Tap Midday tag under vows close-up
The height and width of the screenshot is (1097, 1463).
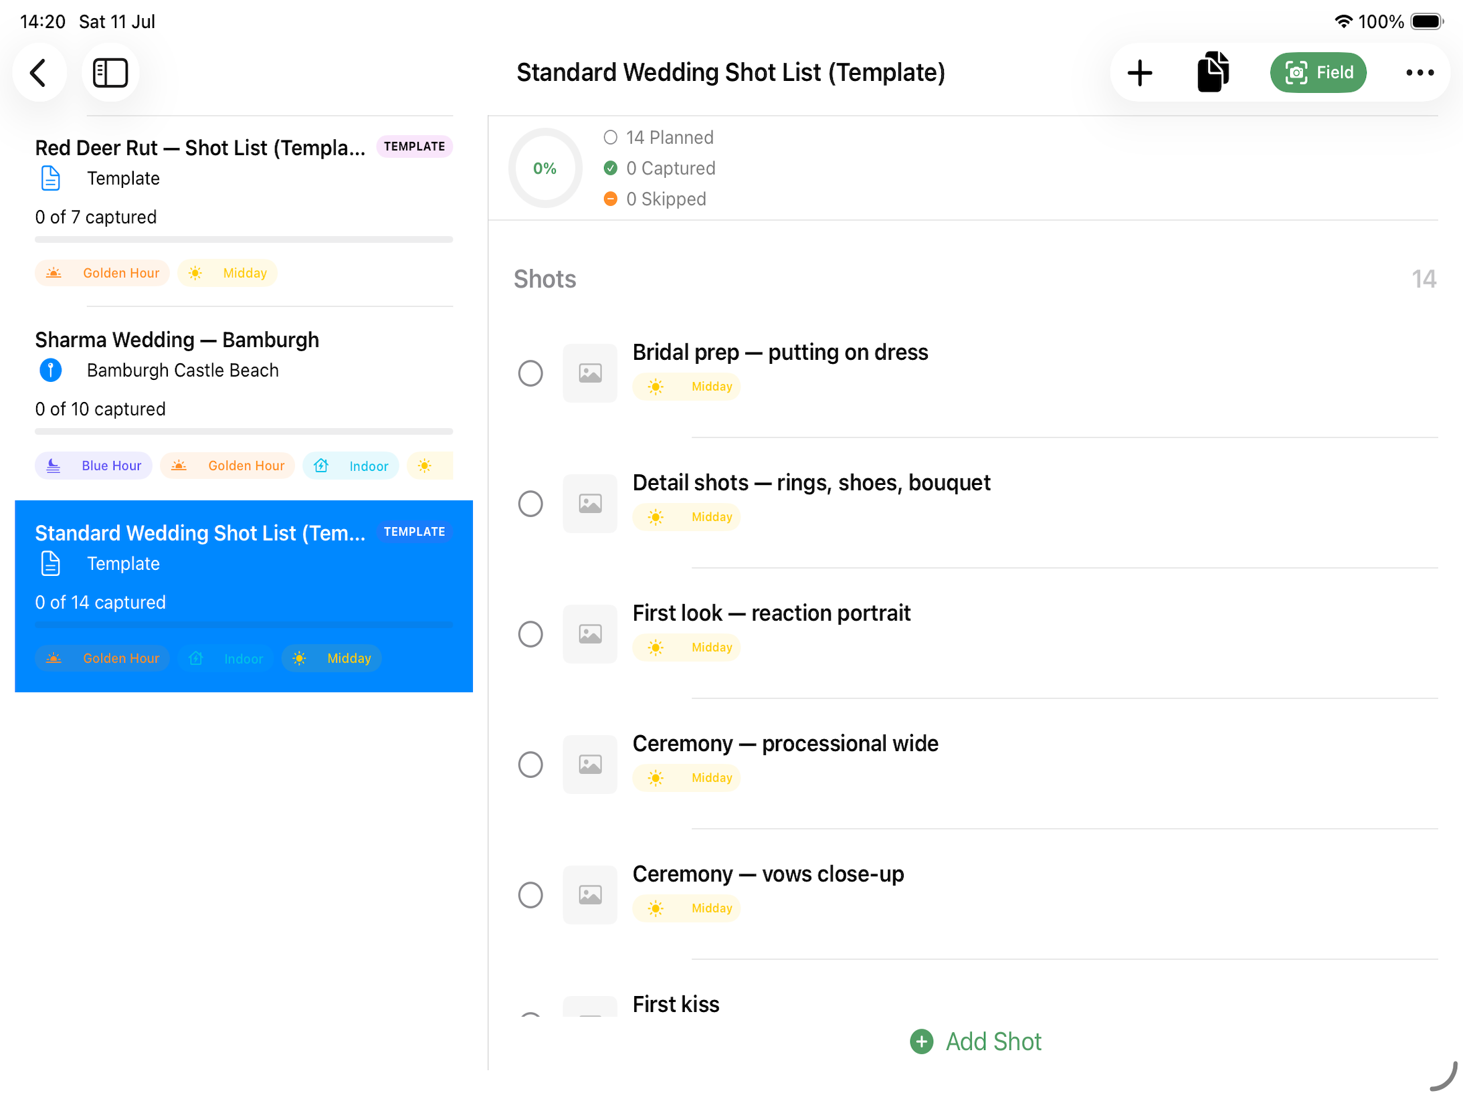(x=687, y=908)
